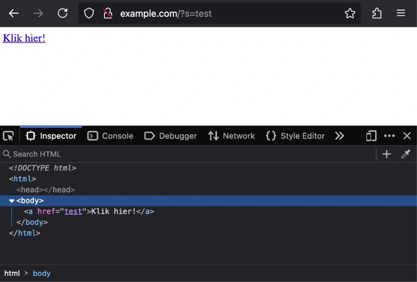417x282 pixels.
Task: Click the plus button to create new node
Action: (387, 154)
